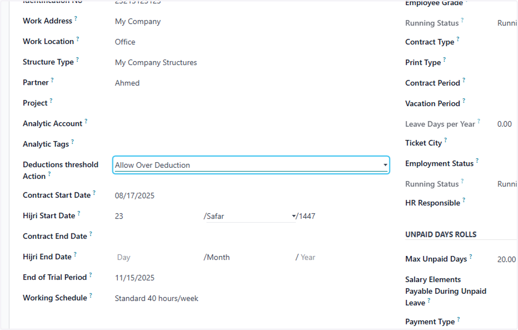Show help tooltip for Analytic Tags

click(x=73, y=141)
